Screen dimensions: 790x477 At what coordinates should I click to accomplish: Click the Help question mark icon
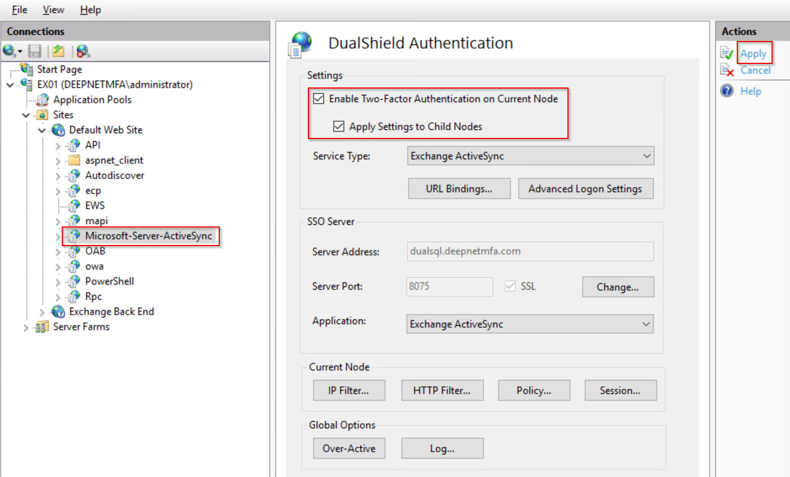(727, 91)
